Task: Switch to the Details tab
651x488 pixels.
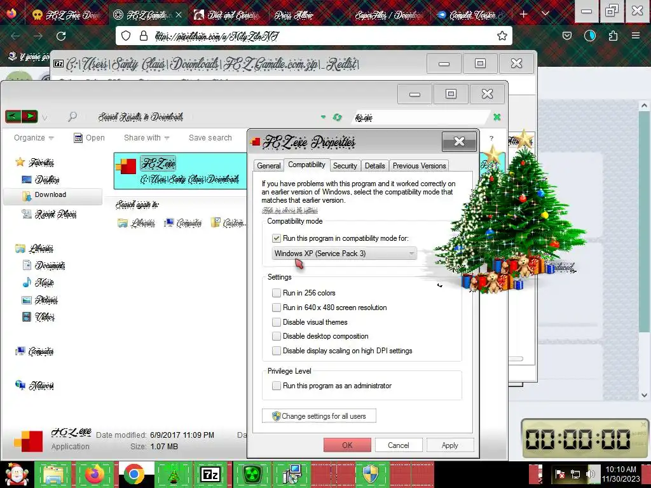Action: [375, 166]
